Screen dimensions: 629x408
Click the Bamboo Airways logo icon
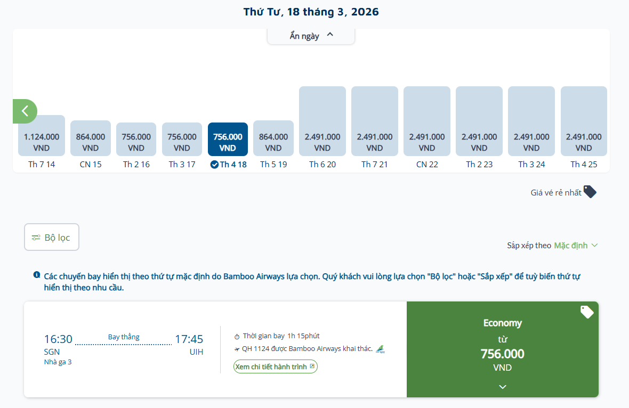point(380,349)
